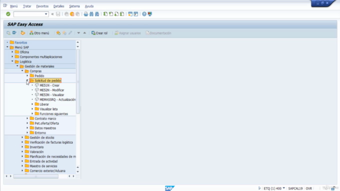Open the Sistema menu
This screenshot has width=340, height=191.
(x=74, y=6)
